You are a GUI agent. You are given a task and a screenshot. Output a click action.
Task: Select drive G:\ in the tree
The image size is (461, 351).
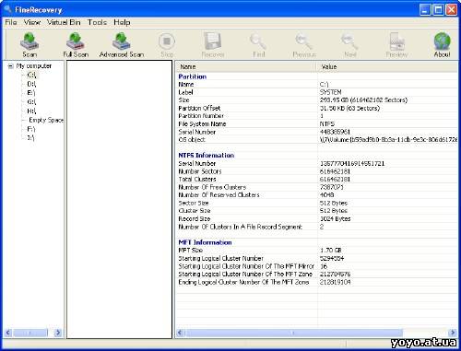31,102
